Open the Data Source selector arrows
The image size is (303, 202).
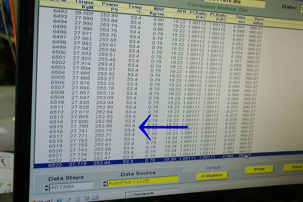click(x=105, y=183)
